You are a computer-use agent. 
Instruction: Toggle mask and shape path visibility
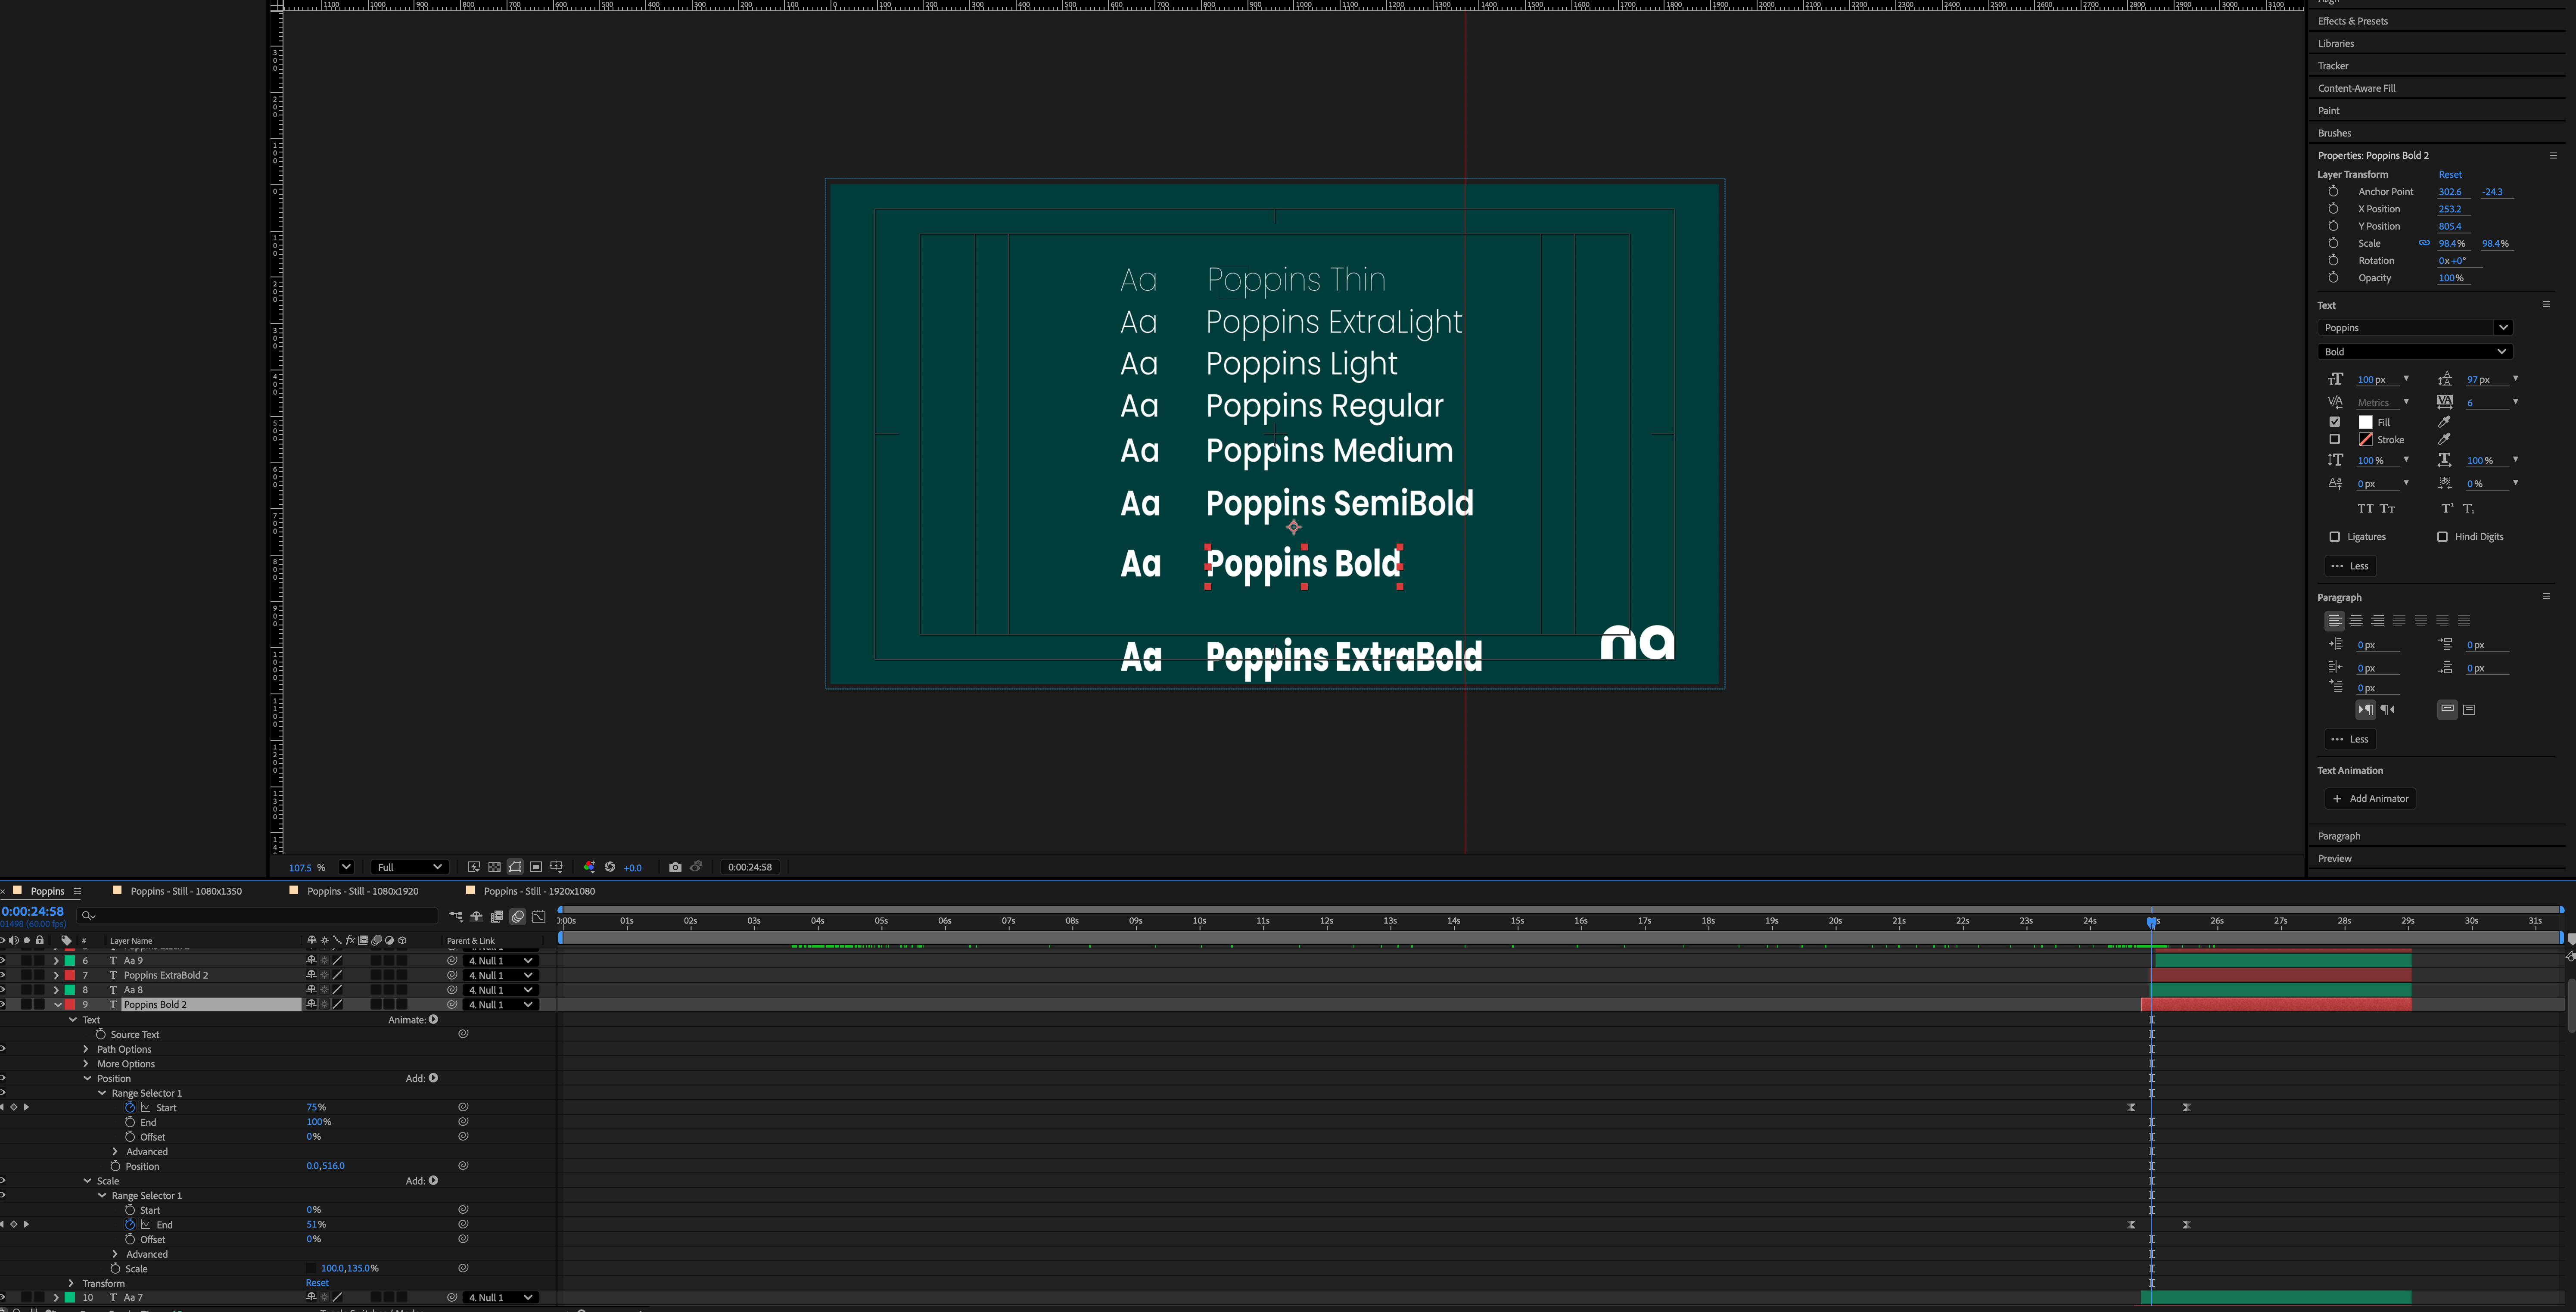pyautogui.click(x=515, y=867)
